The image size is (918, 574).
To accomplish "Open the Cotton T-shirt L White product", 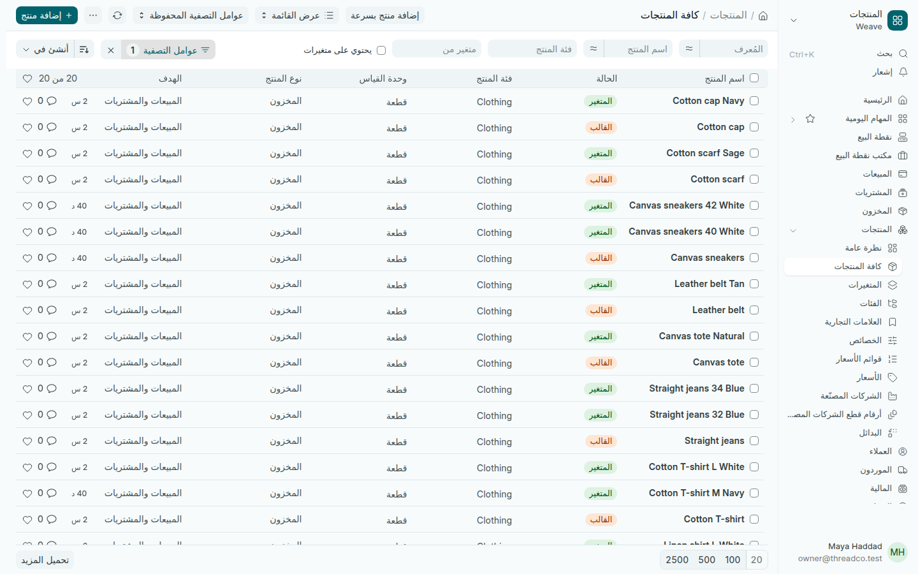I will coord(697,467).
